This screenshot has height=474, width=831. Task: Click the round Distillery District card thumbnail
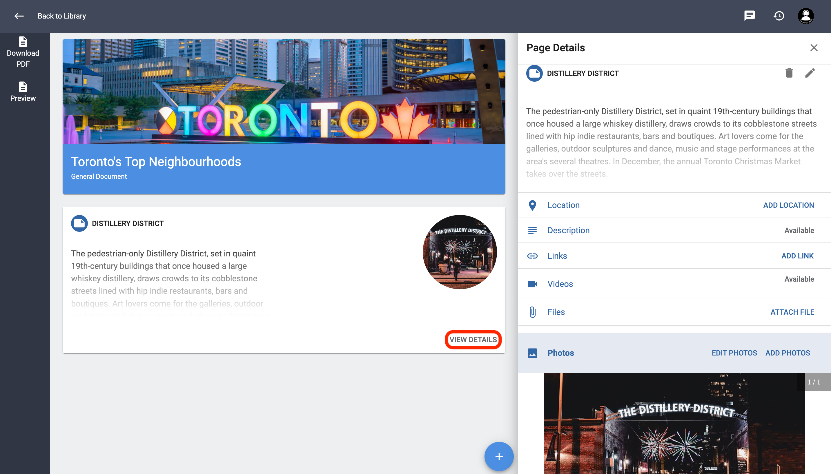pyautogui.click(x=460, y=252)
